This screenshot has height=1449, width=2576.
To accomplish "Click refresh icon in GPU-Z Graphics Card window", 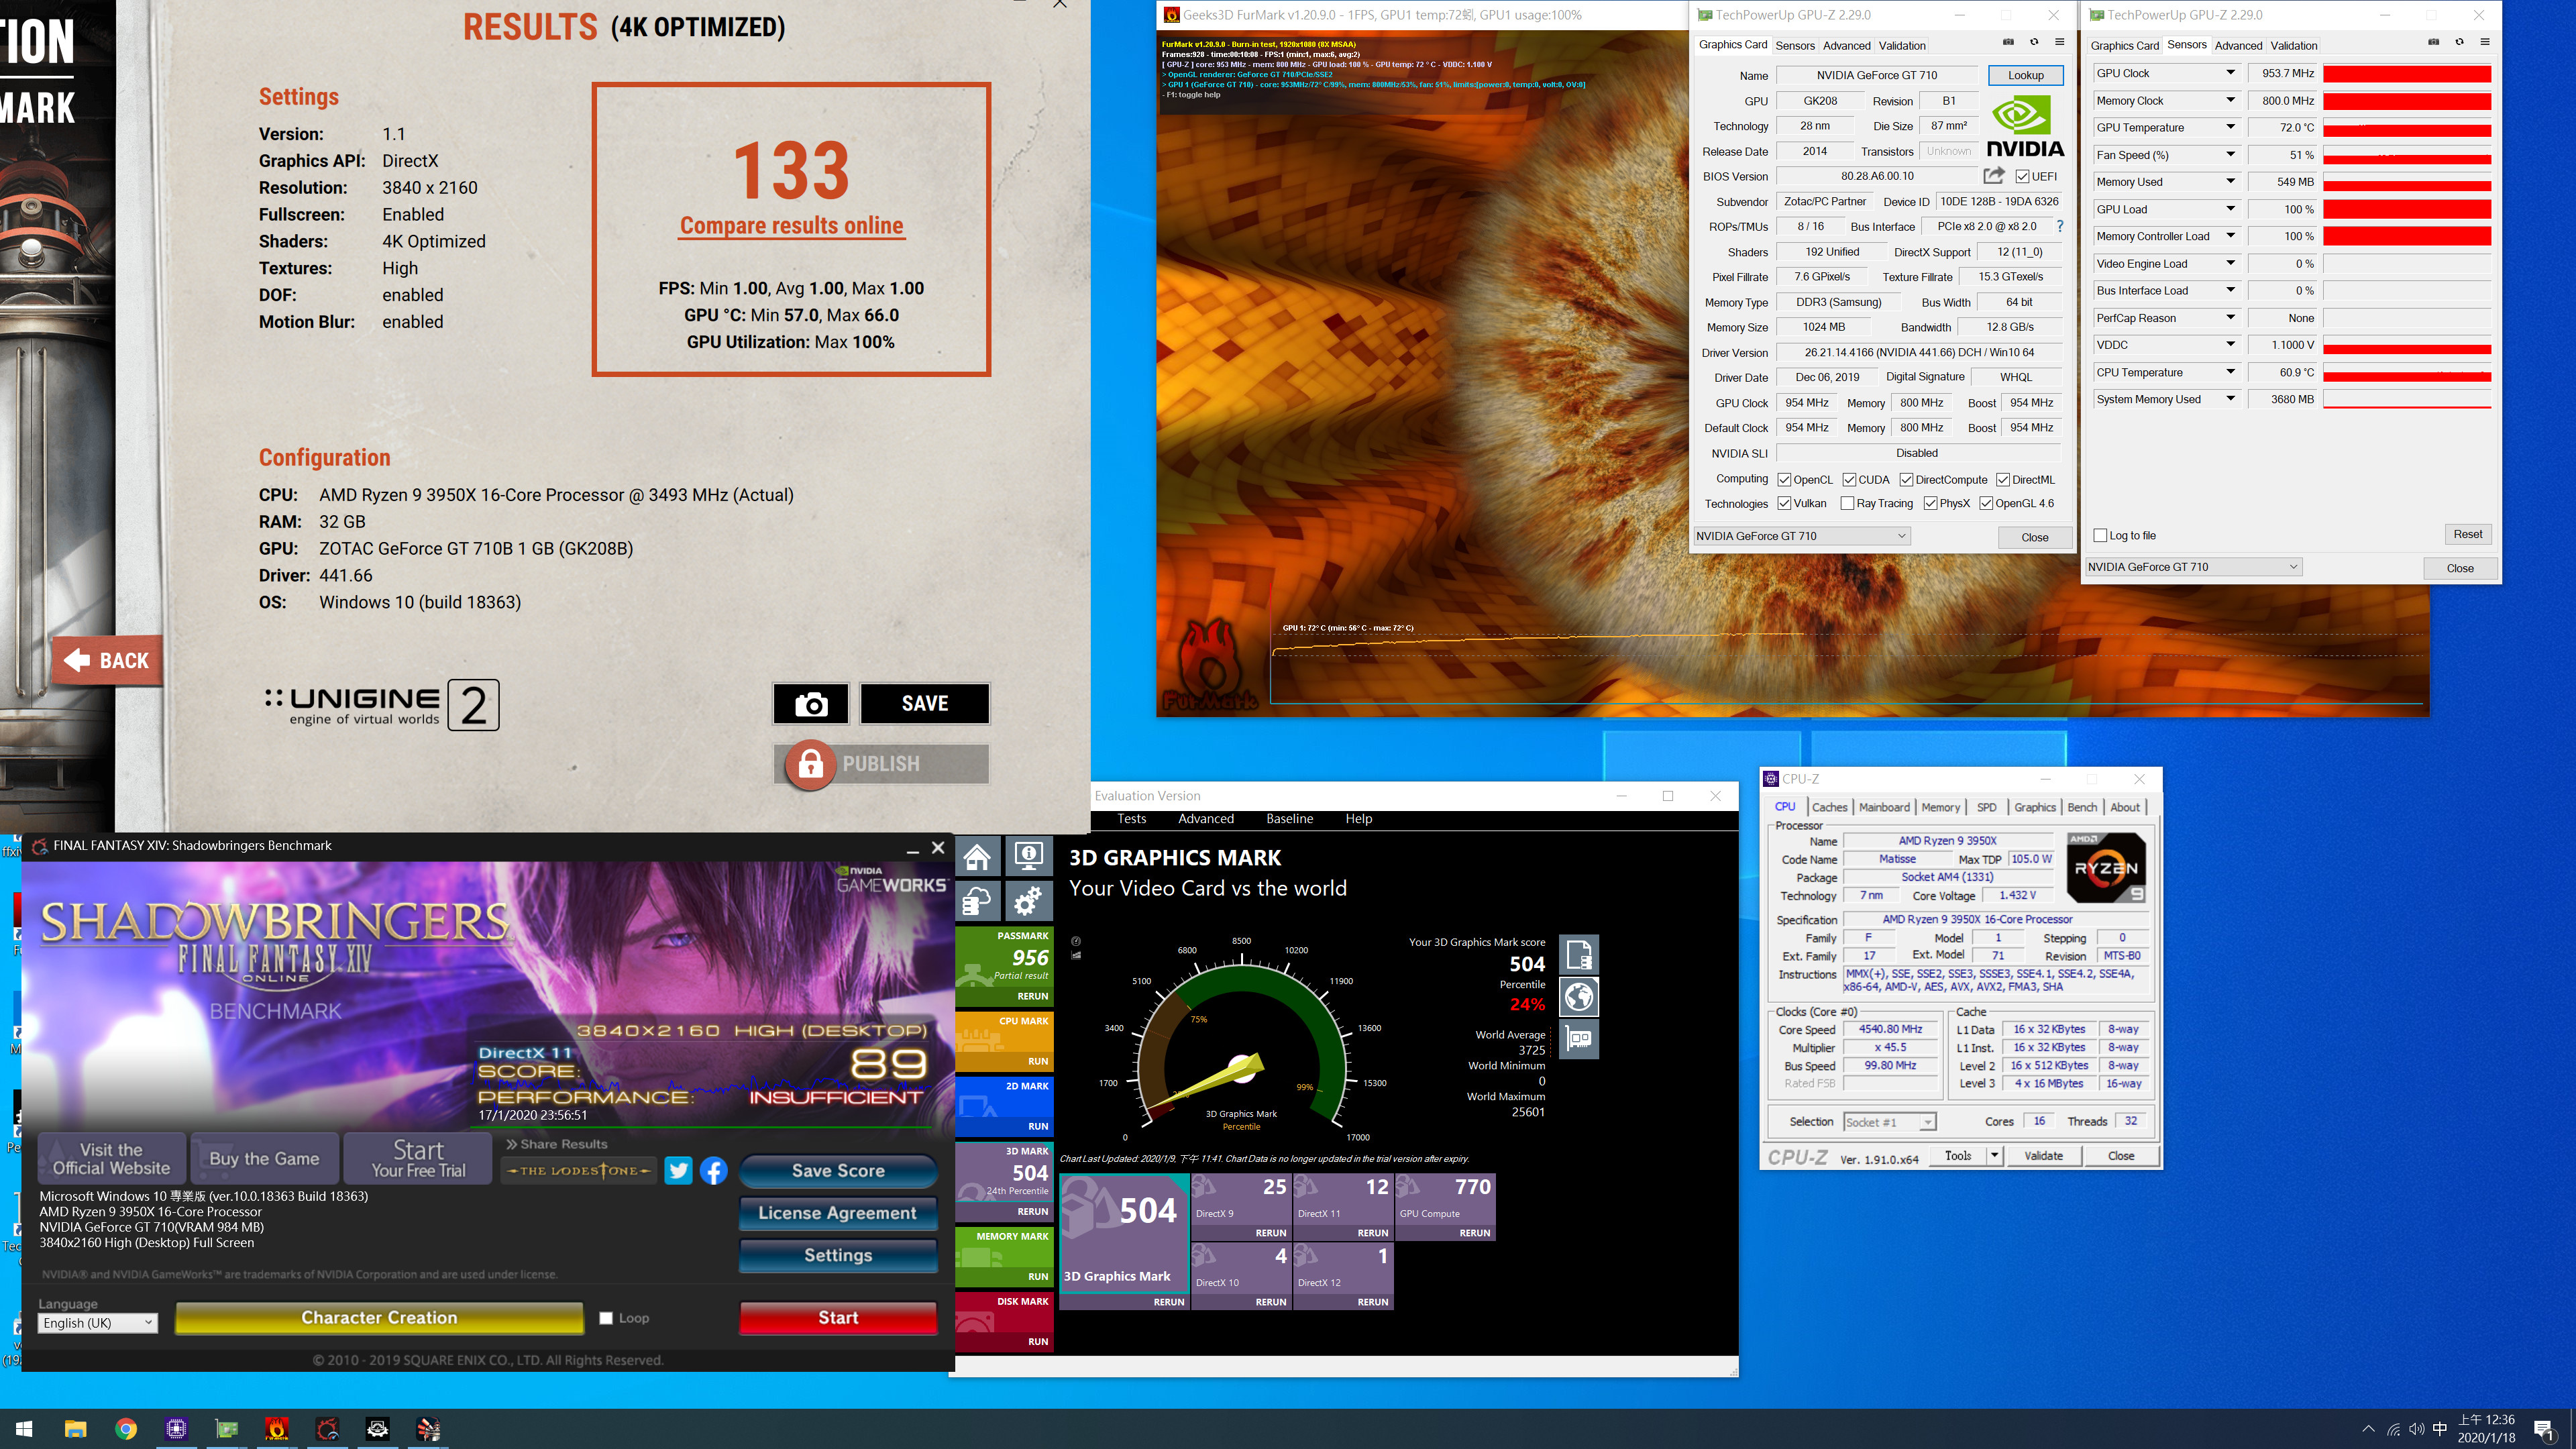I will [x=2034, y=42].
